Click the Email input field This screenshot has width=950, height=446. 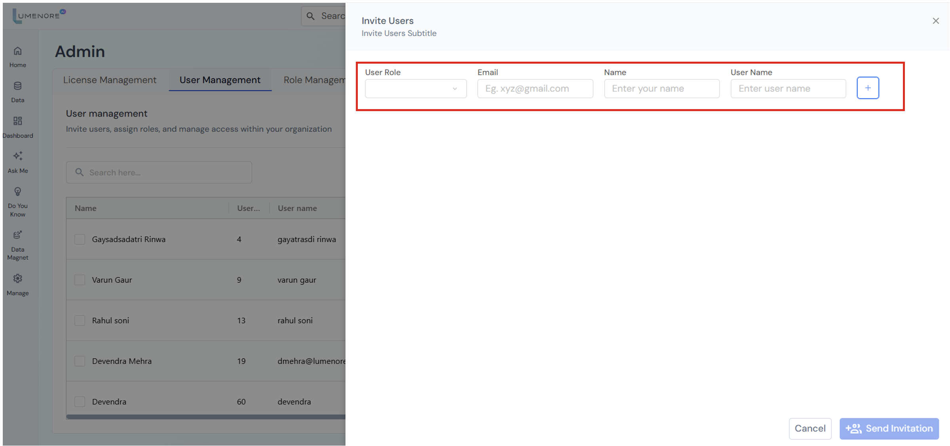(535, 89)
